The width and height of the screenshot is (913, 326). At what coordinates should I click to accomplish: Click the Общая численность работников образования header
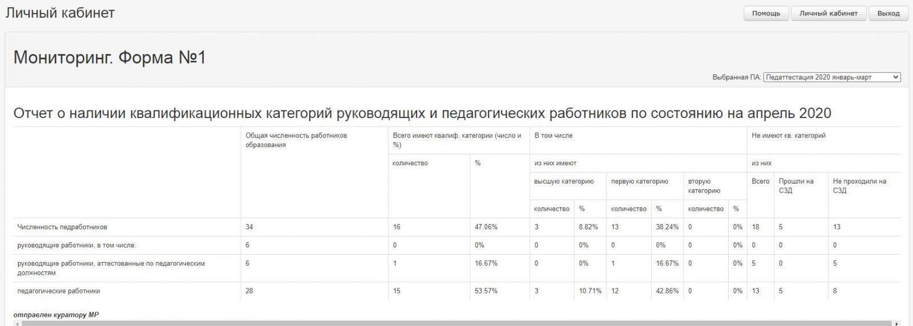tap(296, 140)
